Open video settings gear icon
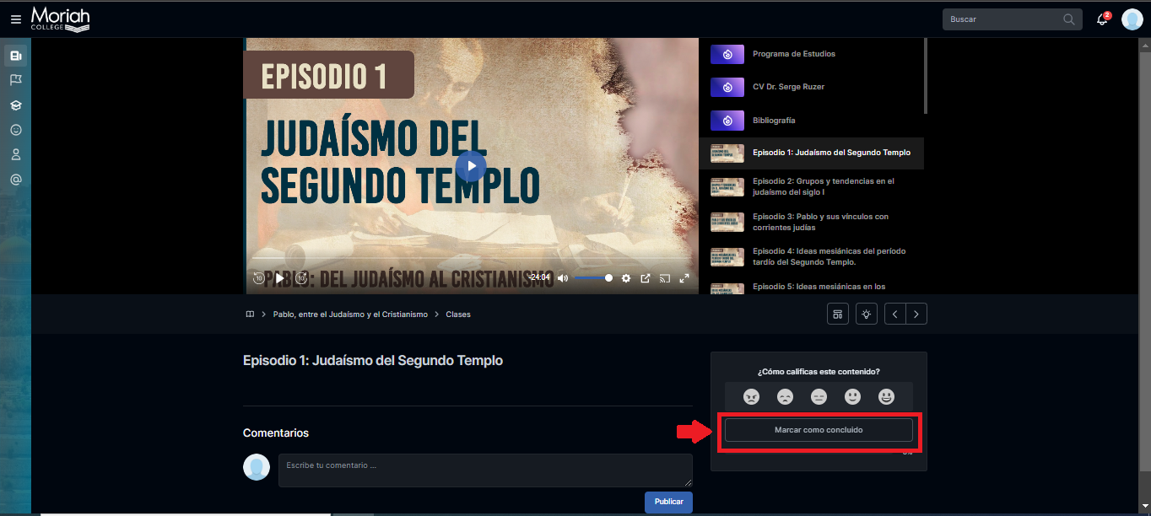Image resolution: width=1151 pixels, height=516 pixels. click(626, 278)
